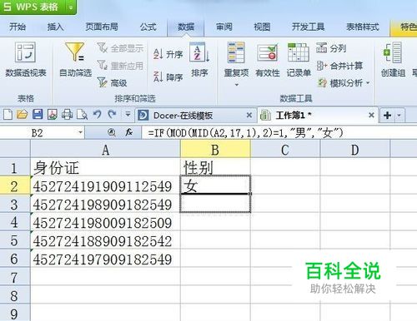
Task: Open the Record Form (记录单) tool
Action: (299, 59)
